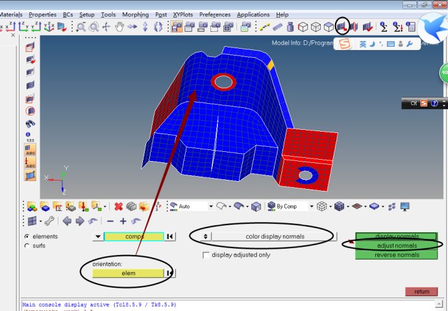
Task: Click the red delete X icon
Action: [119, 206]
